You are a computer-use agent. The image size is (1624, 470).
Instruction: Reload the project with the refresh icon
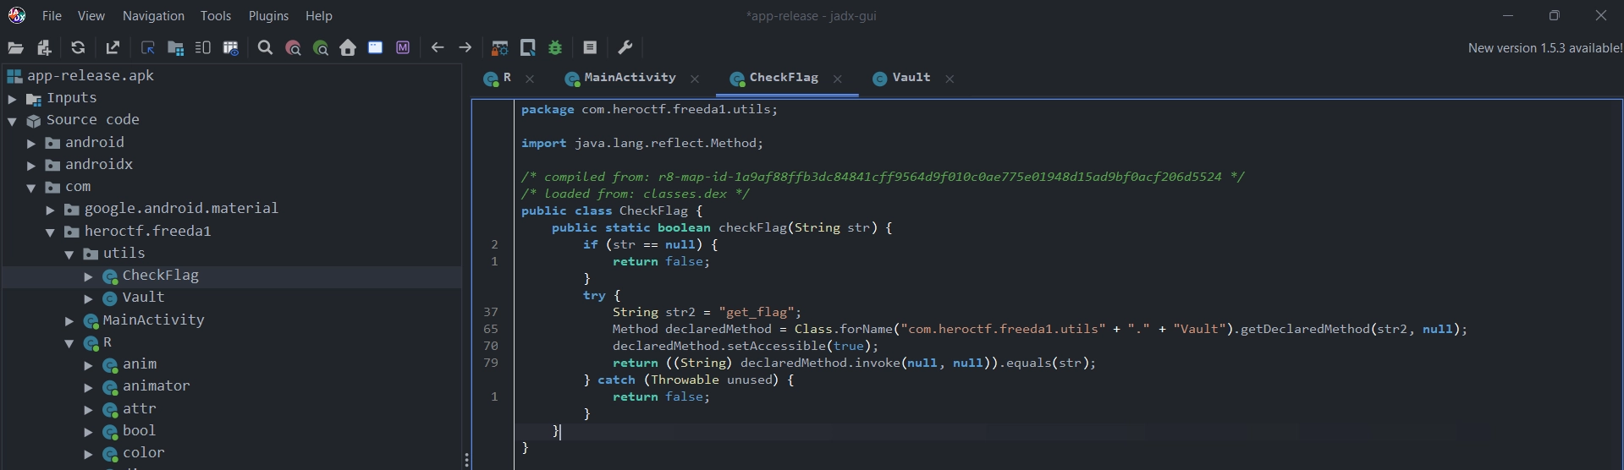click(78, 48)
